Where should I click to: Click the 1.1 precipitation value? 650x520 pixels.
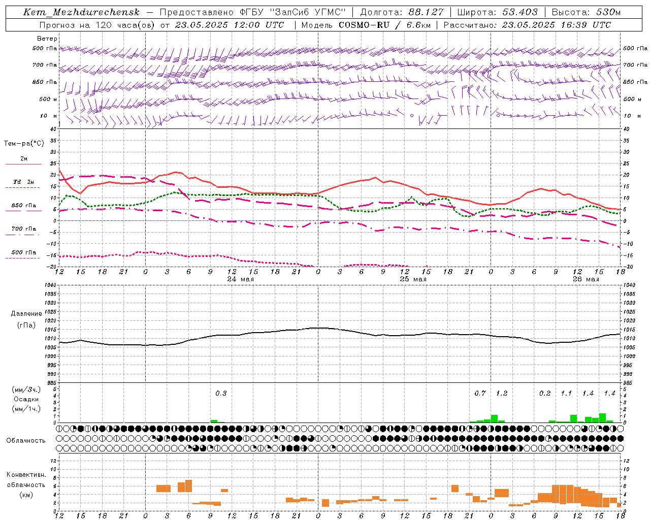pyautogui.click(x=566, y=394)
